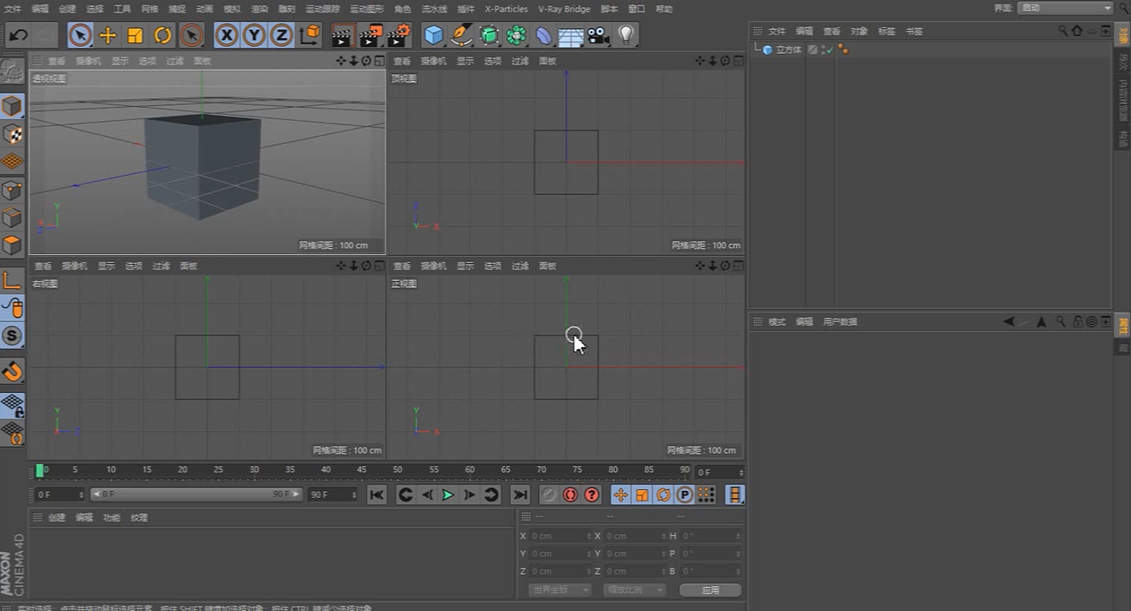Image resolution: width=1131 pixels, height=611 pixels.
Task: Click 立方体 Phong tag orange dots
Action: click(843, 49)
